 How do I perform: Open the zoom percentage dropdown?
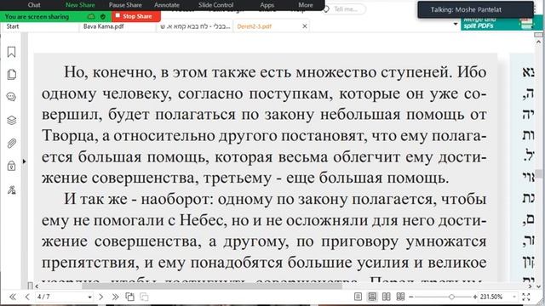(x=514, y=297)
